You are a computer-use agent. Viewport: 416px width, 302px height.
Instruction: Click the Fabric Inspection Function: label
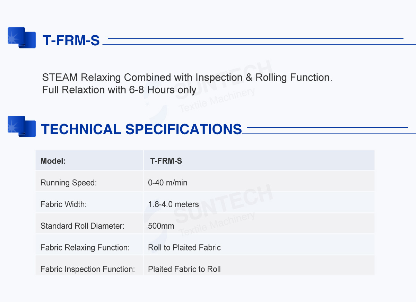(88, 269)
